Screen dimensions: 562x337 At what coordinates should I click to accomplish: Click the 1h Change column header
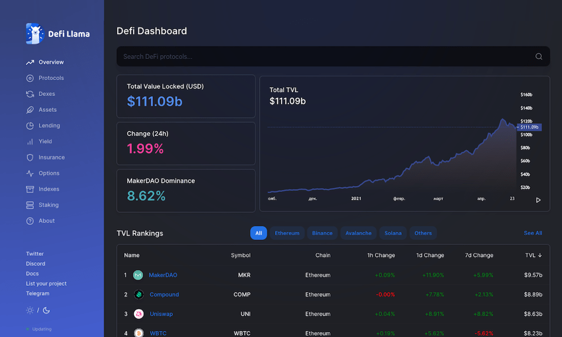(381, 256)
